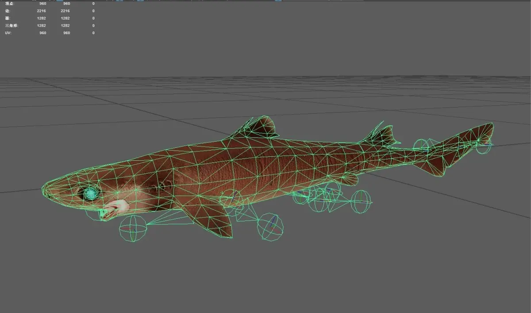531x313 pixels.
Task: Select the sphere controller beneath the pectoral fin tip
Action: tap(270, 227)
